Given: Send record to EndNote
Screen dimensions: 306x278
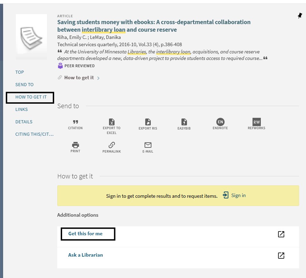Looking at the screenshot, I should pos(220,124).
